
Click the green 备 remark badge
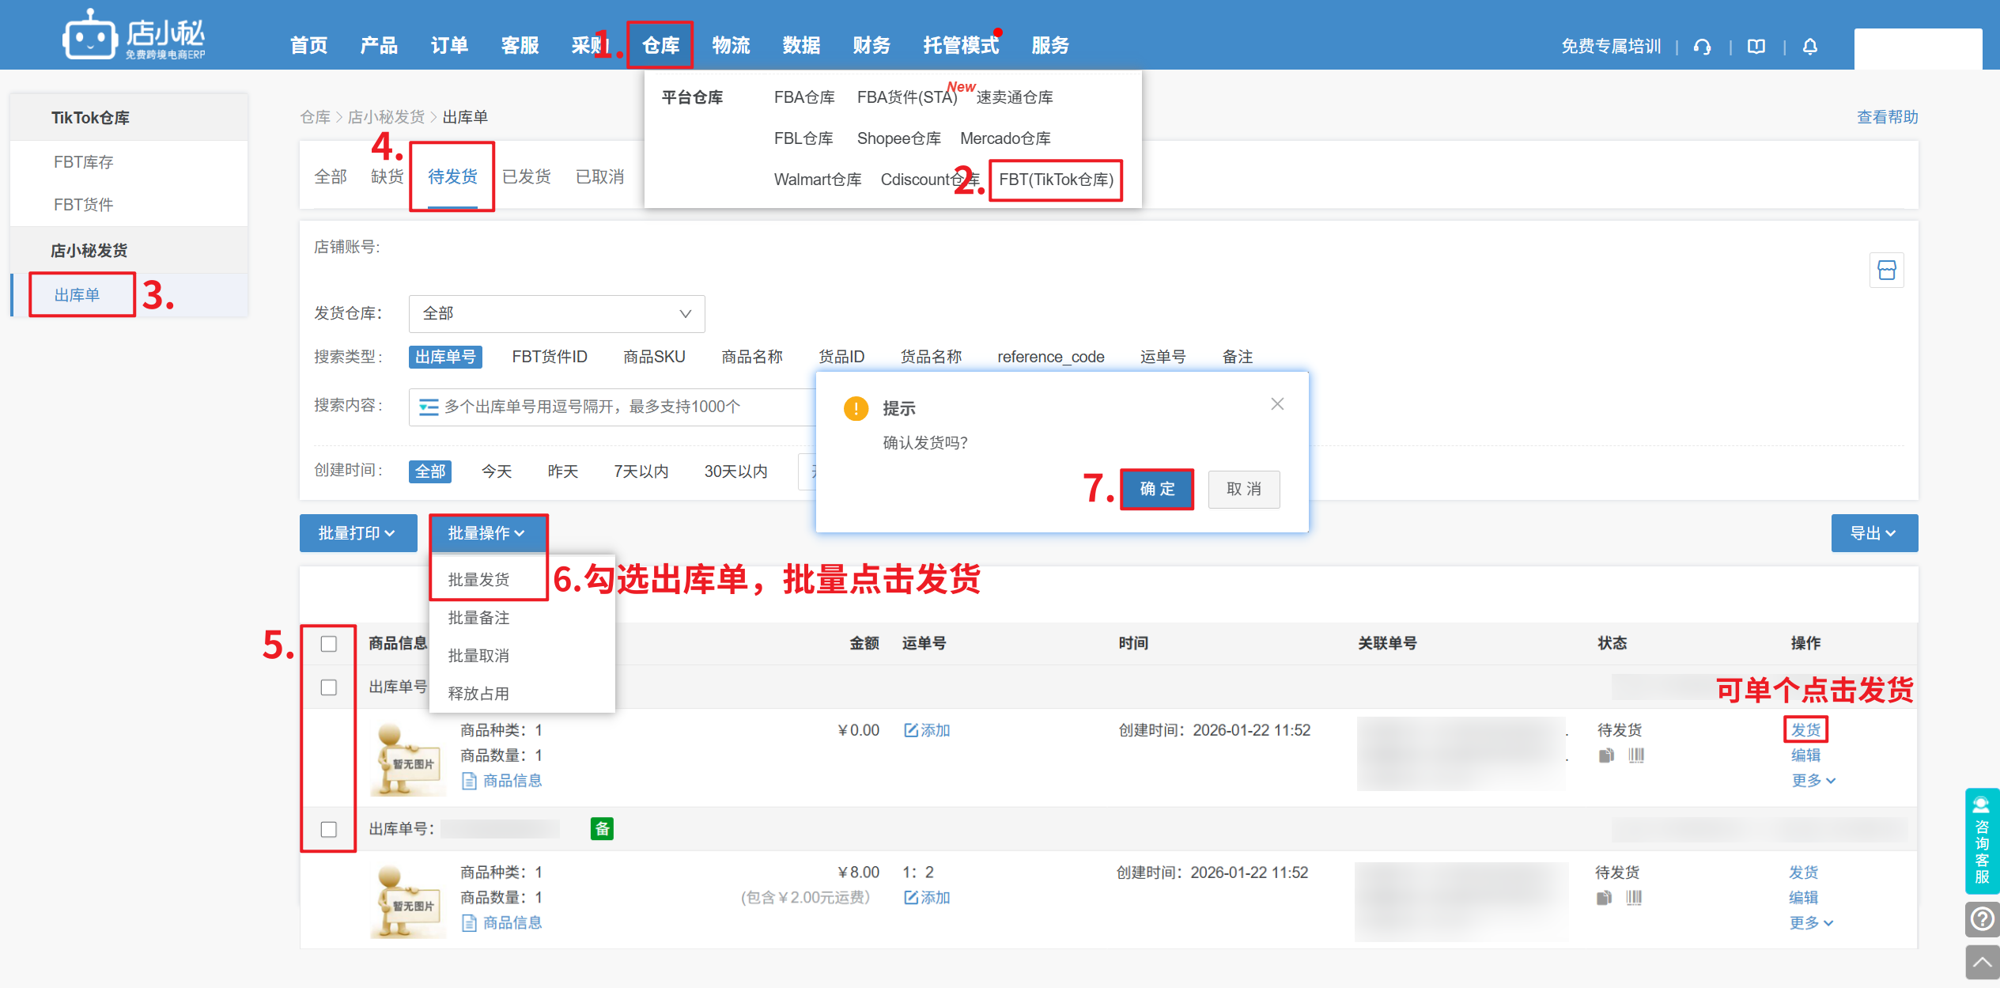click(602, 828)
